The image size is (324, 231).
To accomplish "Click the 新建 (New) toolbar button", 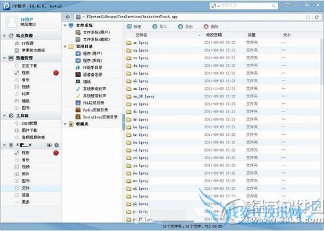I will (x=134, y=27).
